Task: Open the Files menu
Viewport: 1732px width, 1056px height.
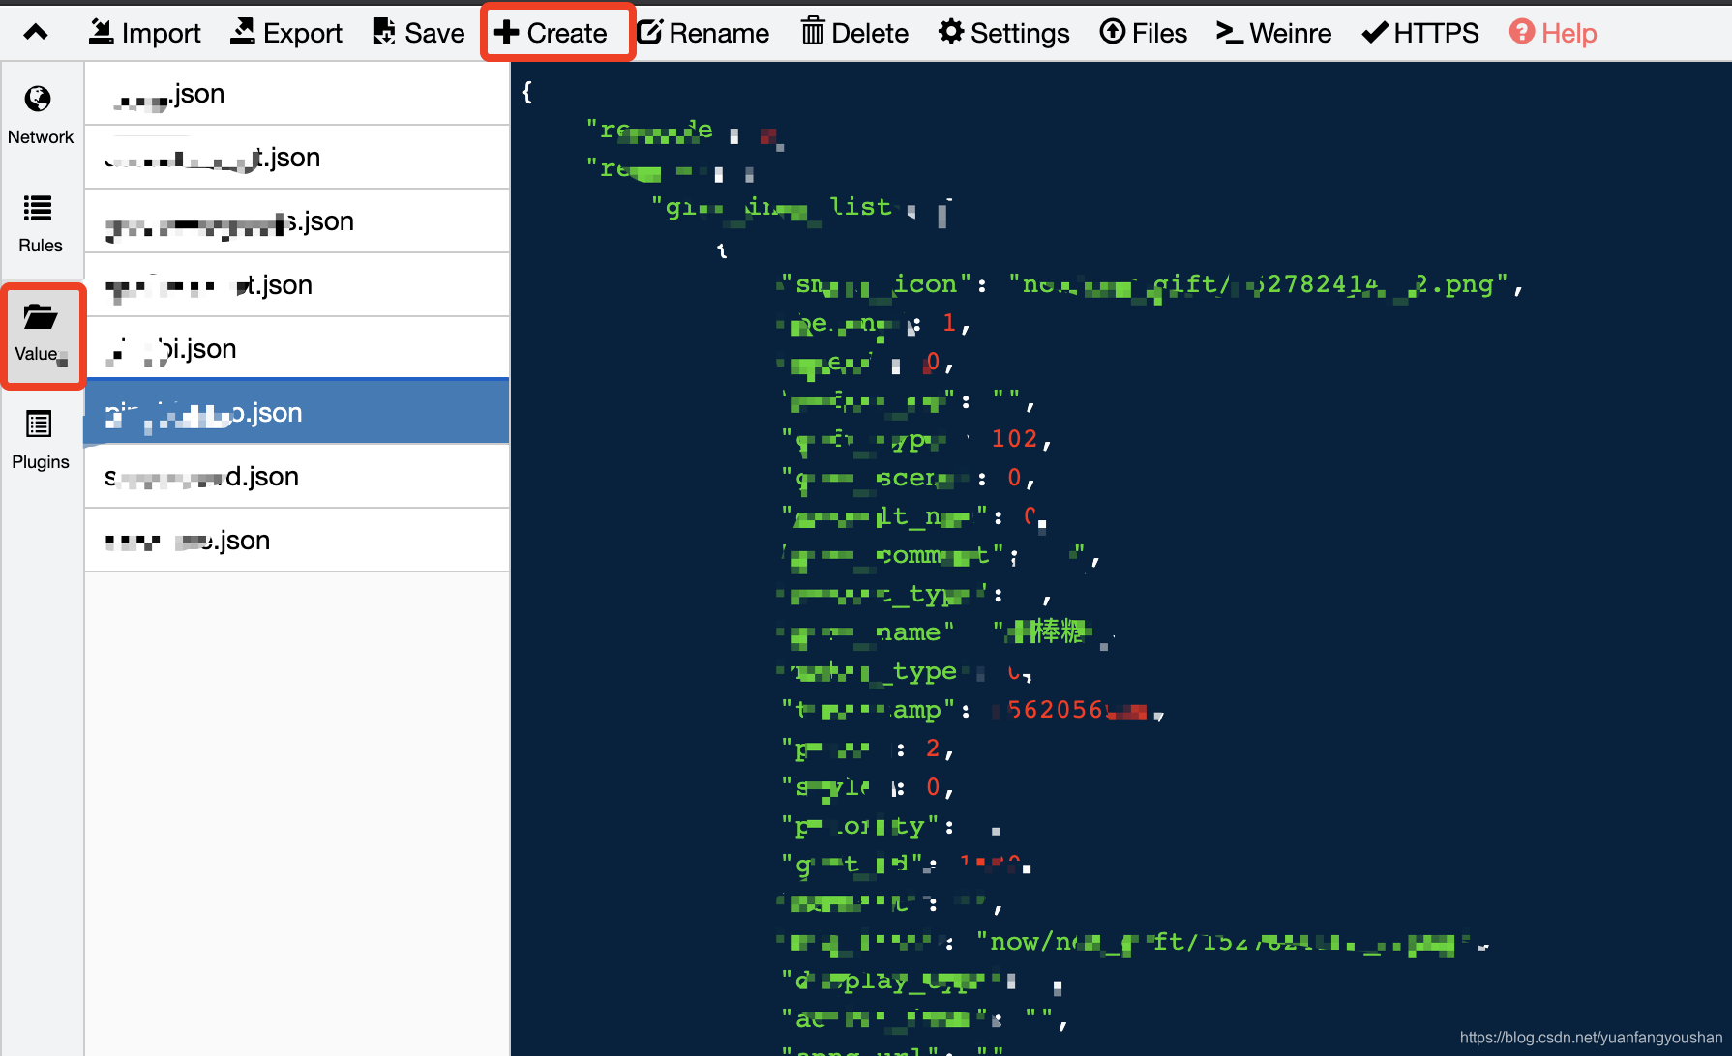Action: 1143,33
